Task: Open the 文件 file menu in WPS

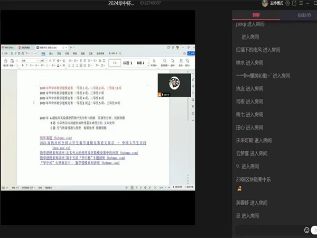Action: click(5, 53)
